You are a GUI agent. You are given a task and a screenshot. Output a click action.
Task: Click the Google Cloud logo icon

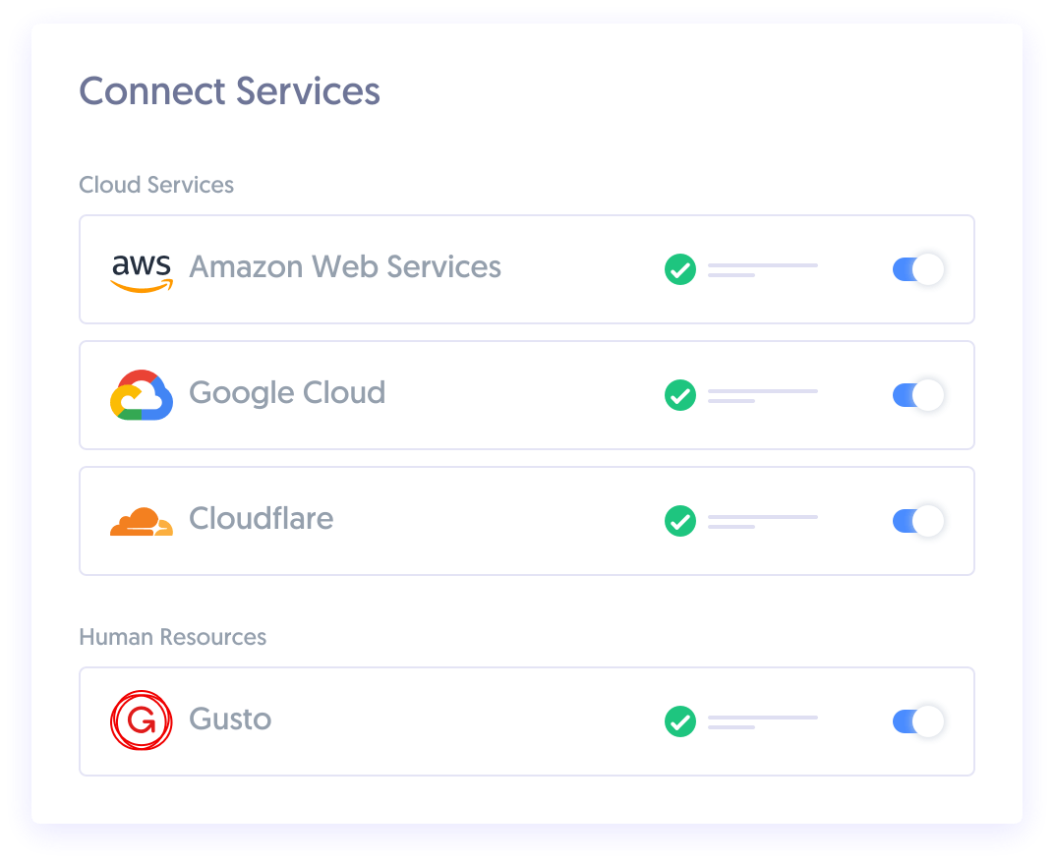point(142,395)
